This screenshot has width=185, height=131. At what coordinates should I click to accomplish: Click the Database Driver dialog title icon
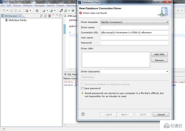[x=80, y=2]
